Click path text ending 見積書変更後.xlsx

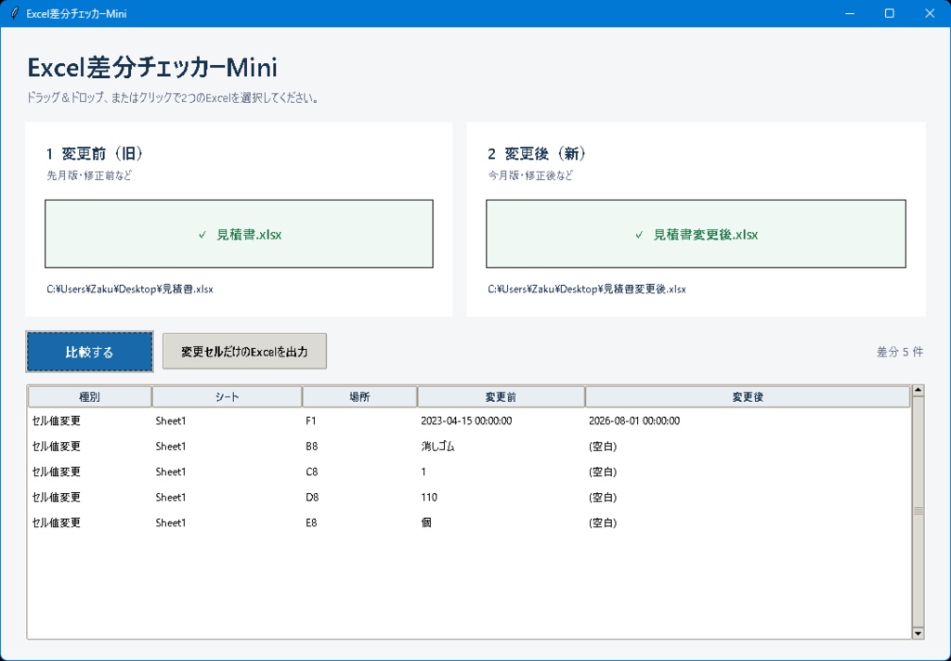(x=587, y=290)
